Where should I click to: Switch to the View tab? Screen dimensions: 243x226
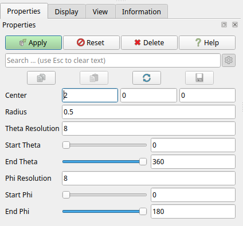click(x=100, y=12)
